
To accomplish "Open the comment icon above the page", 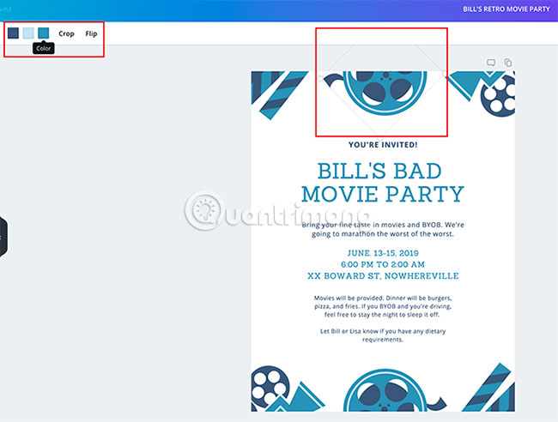I will coord(491,63).
